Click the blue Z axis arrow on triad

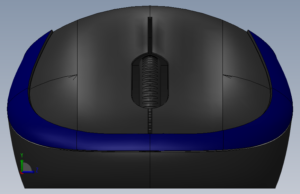(x=29, y=172)
